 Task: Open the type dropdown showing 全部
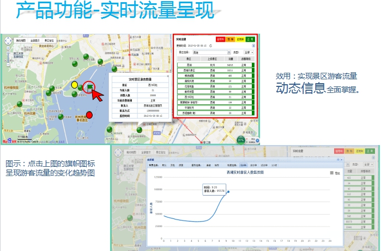point(249,53)
